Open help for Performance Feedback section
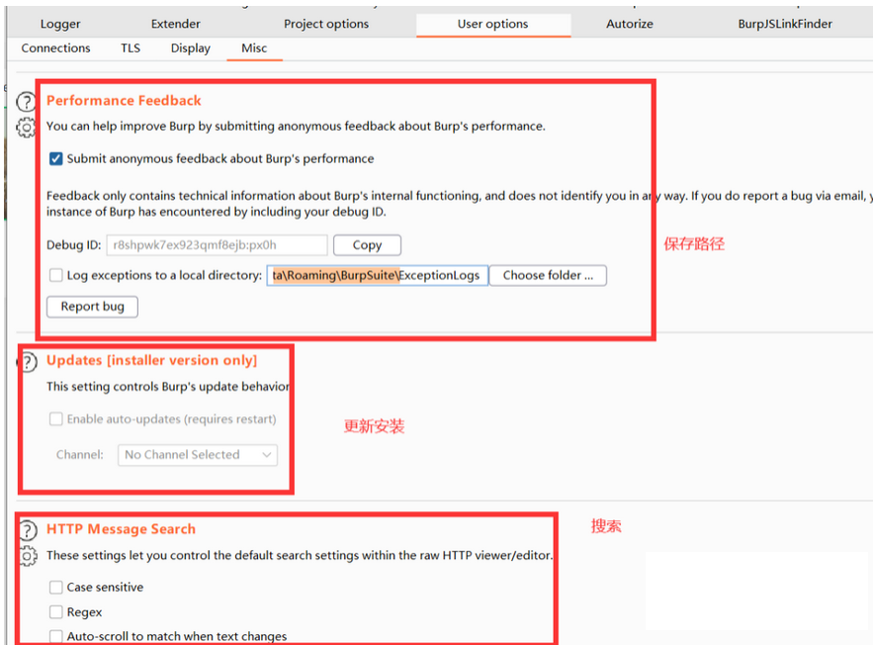 26,102
